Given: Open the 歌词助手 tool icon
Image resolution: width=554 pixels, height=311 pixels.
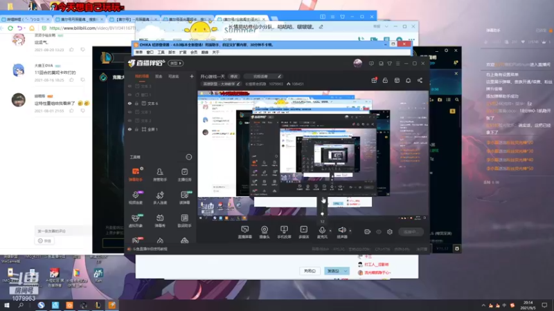Looking at the screenshot, I should 184,220.
